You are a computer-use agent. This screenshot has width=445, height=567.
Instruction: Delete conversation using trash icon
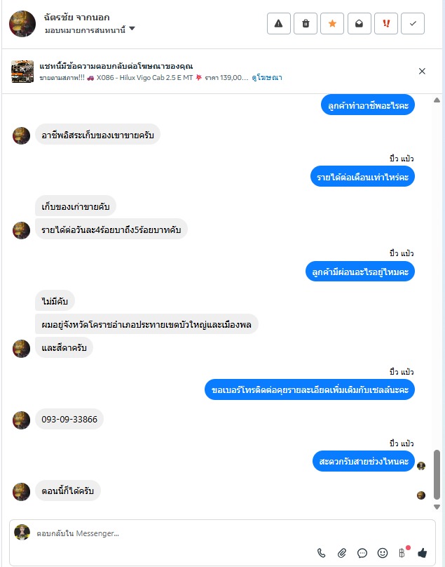click(306, 23)
